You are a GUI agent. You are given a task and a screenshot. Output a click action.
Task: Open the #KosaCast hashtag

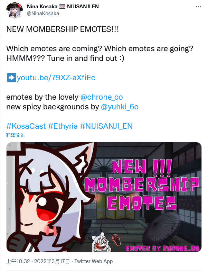point(26,126)
